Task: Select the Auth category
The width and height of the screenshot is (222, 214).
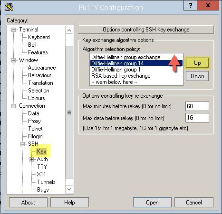Action: tap(42, 159)
